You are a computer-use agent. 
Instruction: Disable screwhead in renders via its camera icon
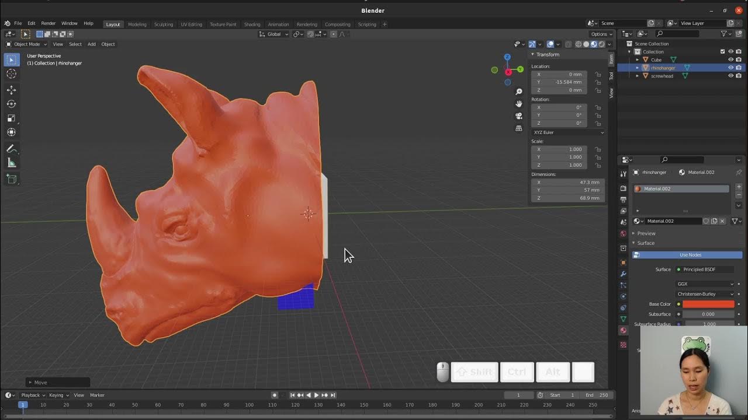[x=739, y=76]
